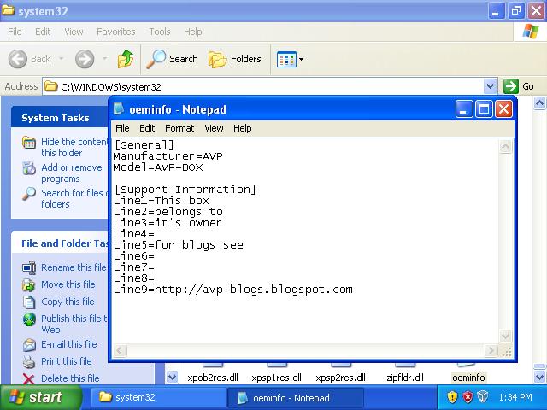
Task: Click the Move this file icon
Action: click(29, 285)
